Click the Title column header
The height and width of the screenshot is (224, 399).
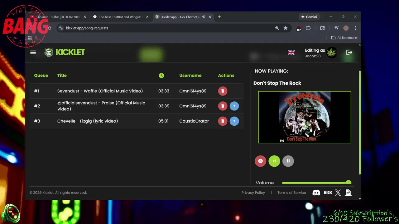pos(62,76)
